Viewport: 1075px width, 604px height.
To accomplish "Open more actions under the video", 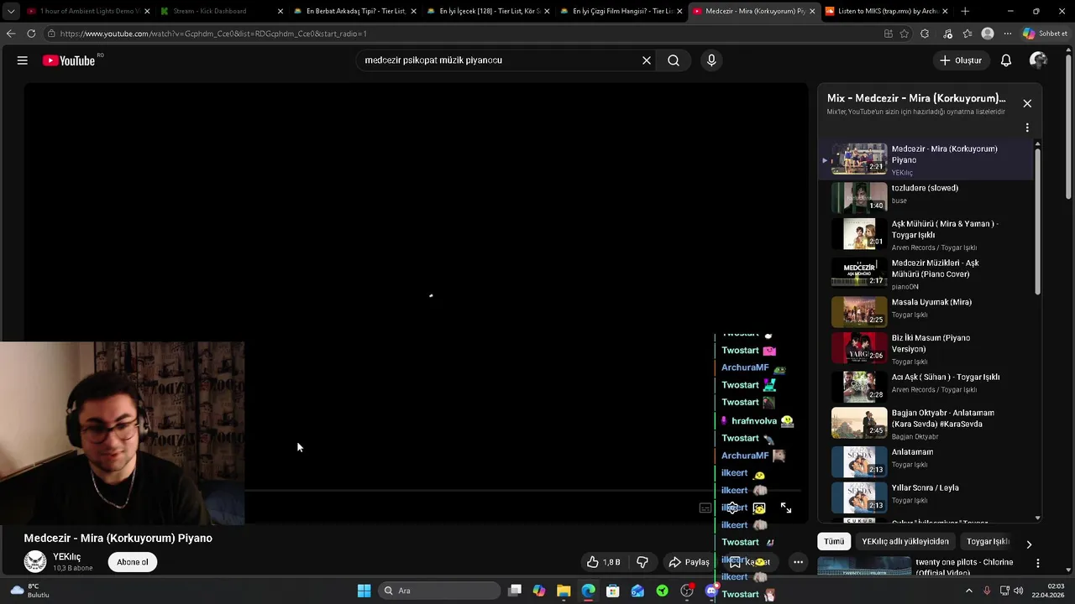I will coord(799,562).
